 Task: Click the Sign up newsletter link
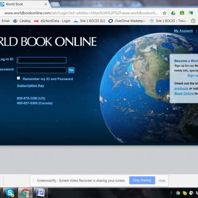click(x=192, y=75)
